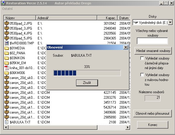Click size value 2948048
Screen dimensions: 175x135
(x=110, y=28)
